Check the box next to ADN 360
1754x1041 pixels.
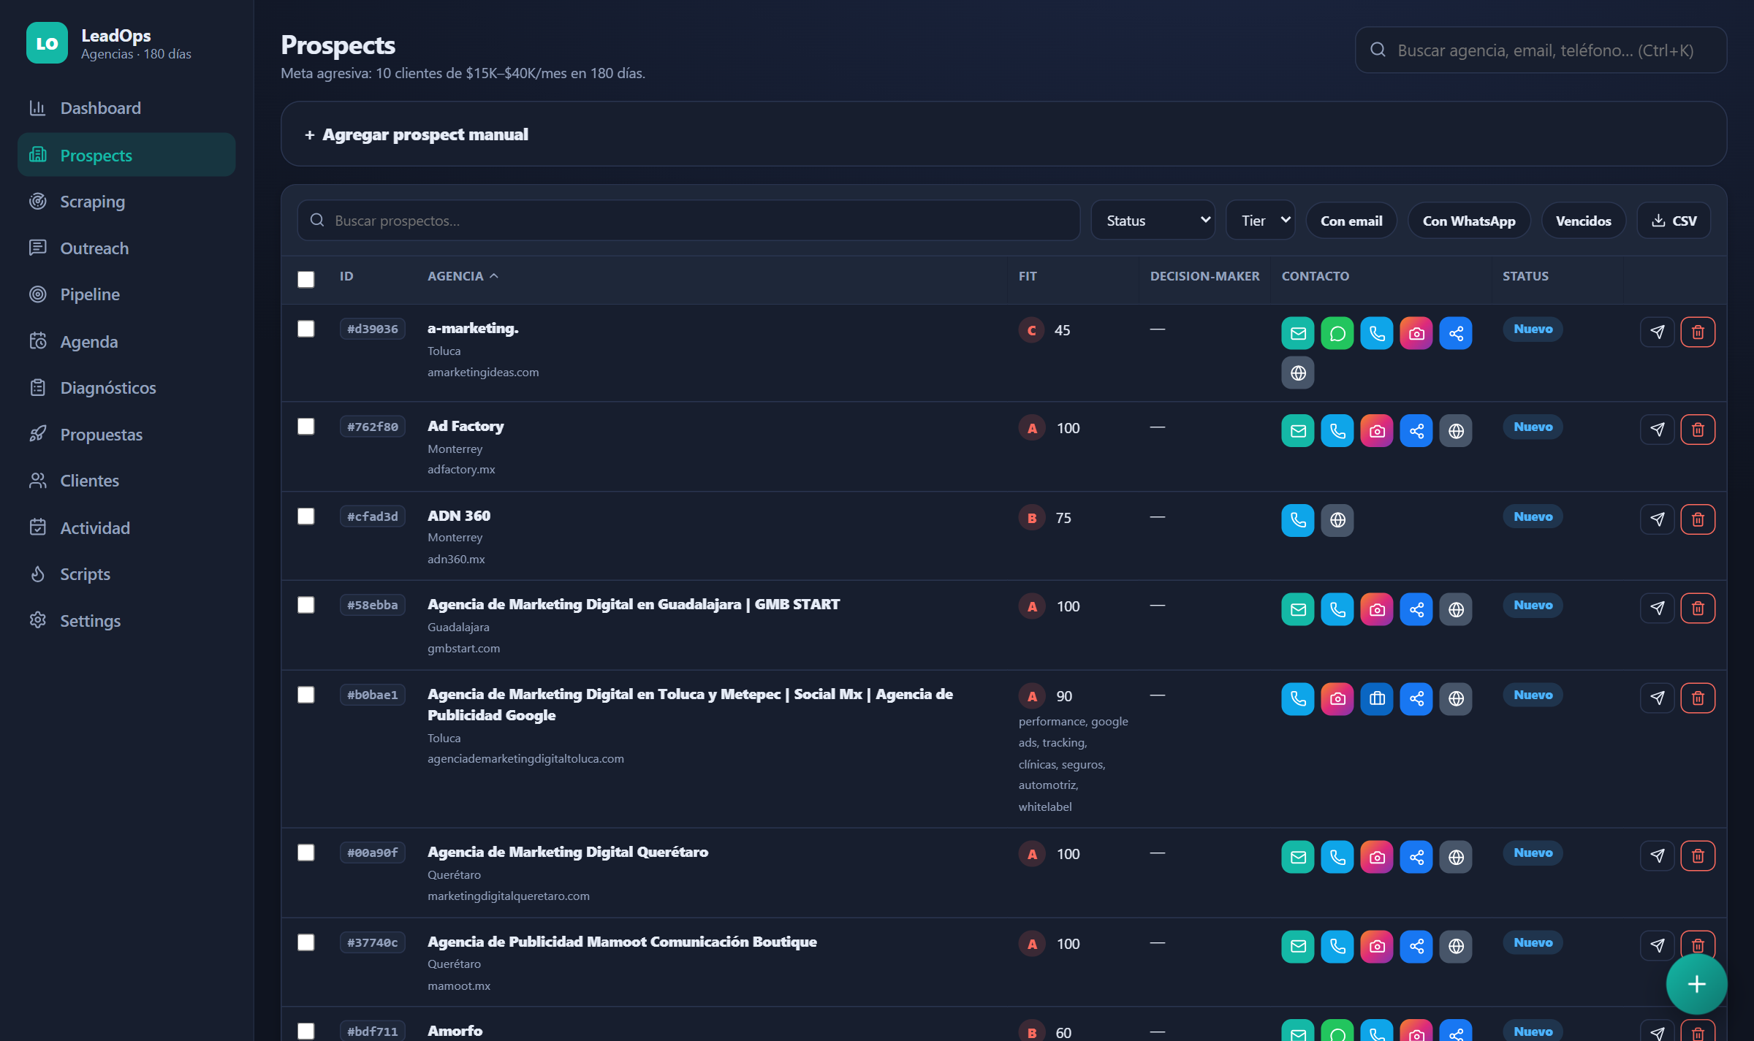tap(305, 516)
